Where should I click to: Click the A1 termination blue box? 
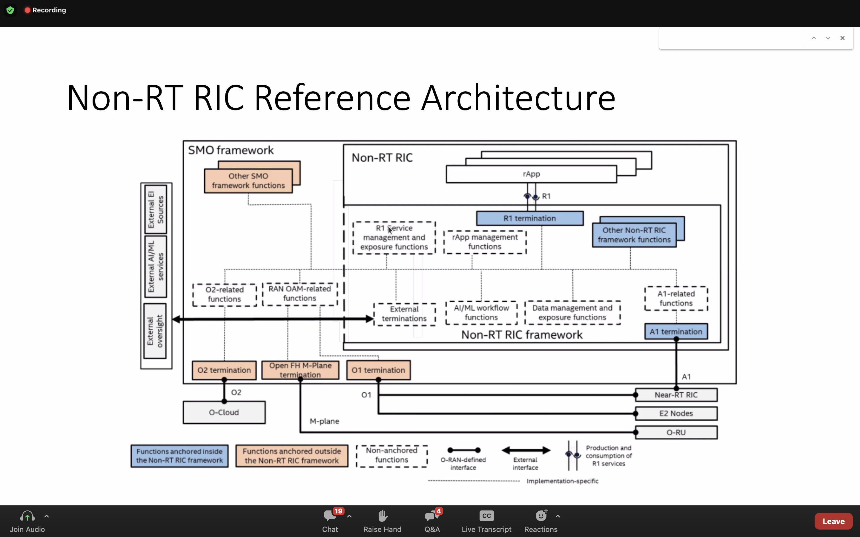(x=676, y=332)
